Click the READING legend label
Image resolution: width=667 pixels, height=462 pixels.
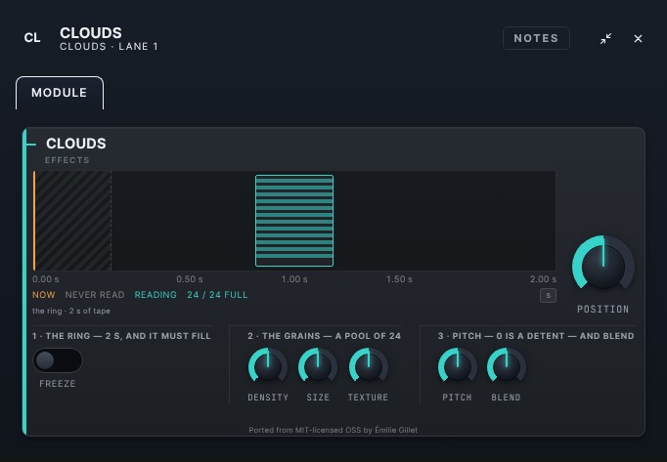coord(156,295)
